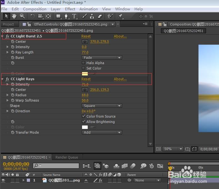Expand Ray Length property triangle
This screenshot has height=189, width=219.
pyautogui.click(x=7, y=52)
